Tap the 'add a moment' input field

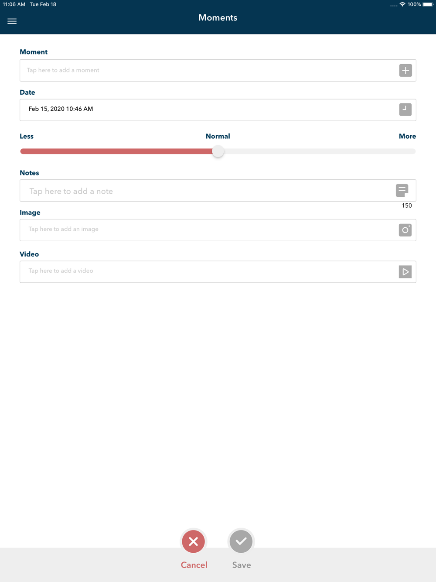click(x=205, y=70)
